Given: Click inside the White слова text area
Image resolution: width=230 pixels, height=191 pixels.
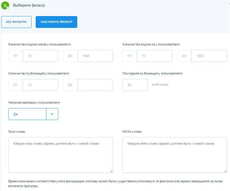Looking at the screenshot, I should tap(175, 155).
